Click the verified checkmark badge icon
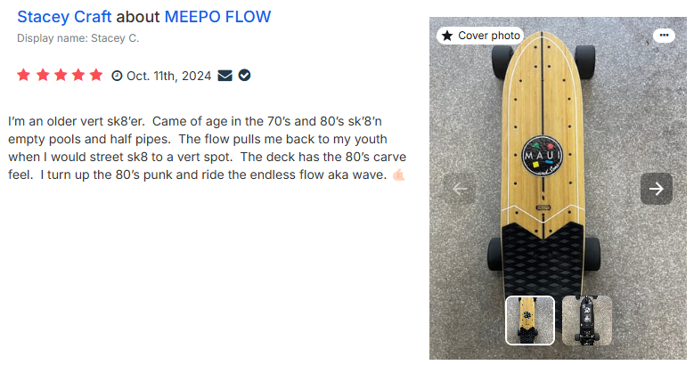Screen dimensions: 694x365 [x=244, y=76]
